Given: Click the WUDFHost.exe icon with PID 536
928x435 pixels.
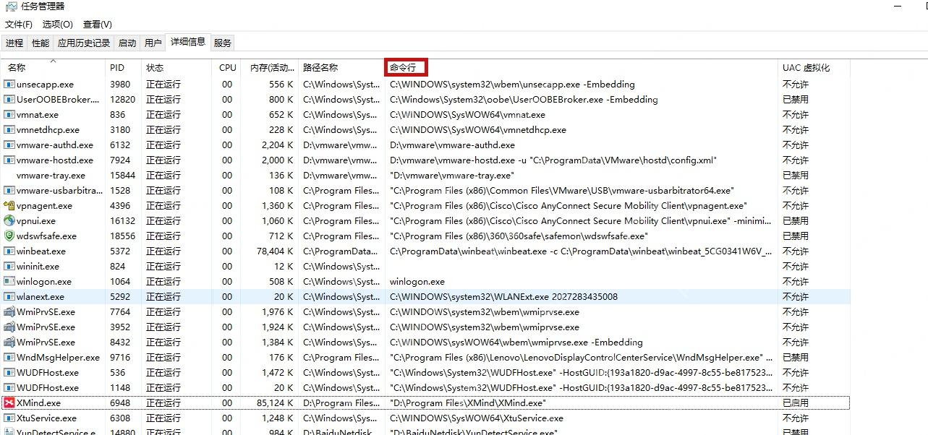Looking at the screenshot, I should (x=9, y=373).
